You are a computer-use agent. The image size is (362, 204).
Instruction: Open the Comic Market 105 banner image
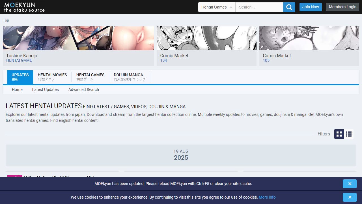(x=309, y=38)
